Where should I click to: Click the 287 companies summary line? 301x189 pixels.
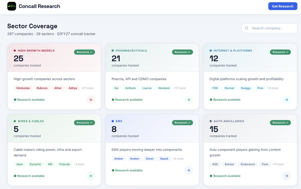(x=51, y=34)
